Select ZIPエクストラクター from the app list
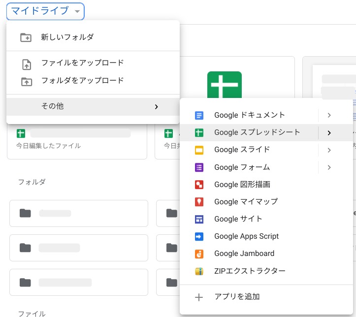 point(250,271)
